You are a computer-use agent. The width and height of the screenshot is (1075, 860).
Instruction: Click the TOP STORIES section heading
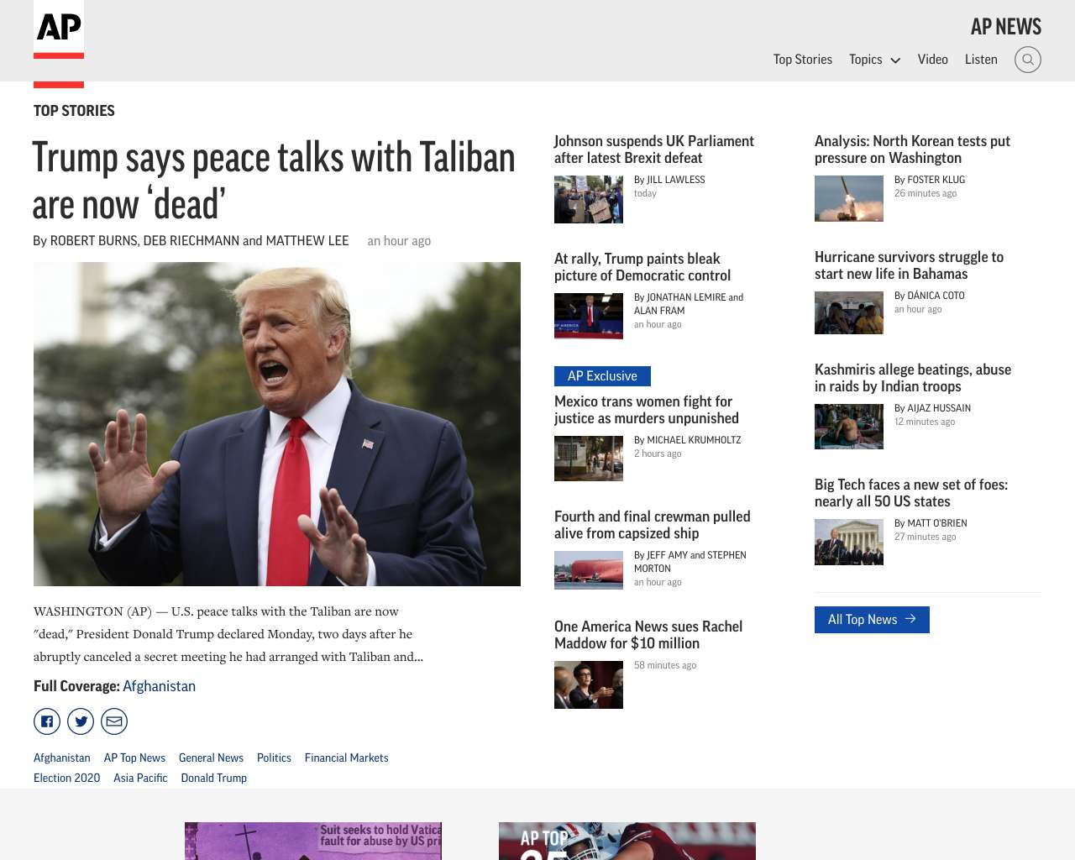coord(74,111)
